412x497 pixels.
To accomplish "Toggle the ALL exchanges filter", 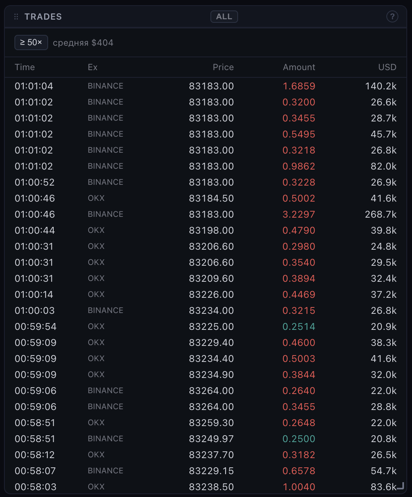I will [x=224, y=16].
